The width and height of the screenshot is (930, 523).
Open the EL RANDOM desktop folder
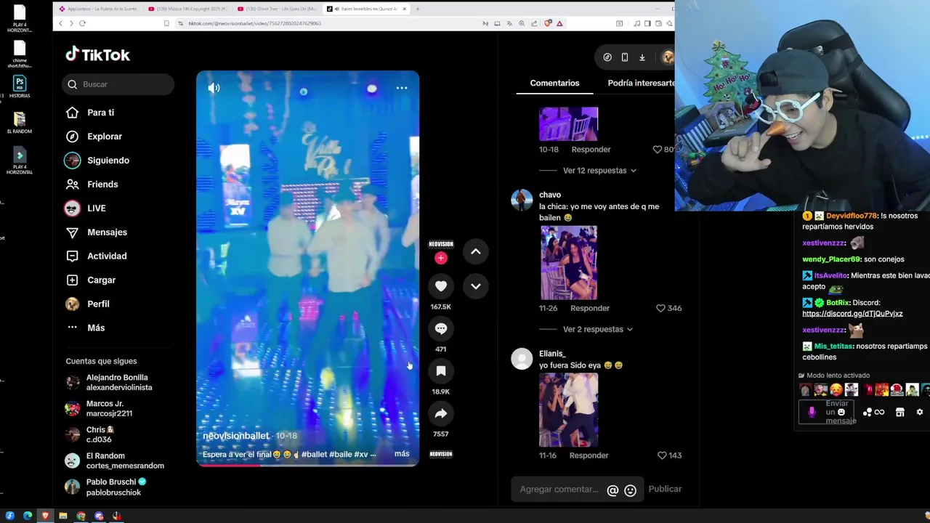(x=20, y=123)
